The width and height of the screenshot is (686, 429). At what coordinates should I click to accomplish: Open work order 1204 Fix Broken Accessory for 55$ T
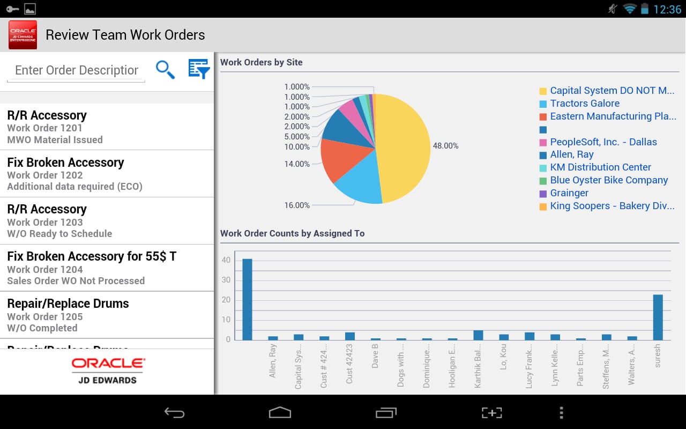click(107, 268)
